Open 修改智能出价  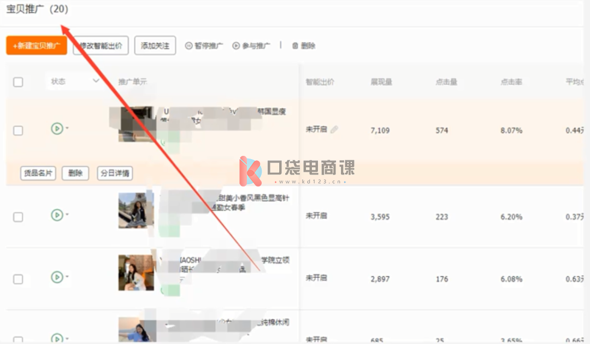101,45
